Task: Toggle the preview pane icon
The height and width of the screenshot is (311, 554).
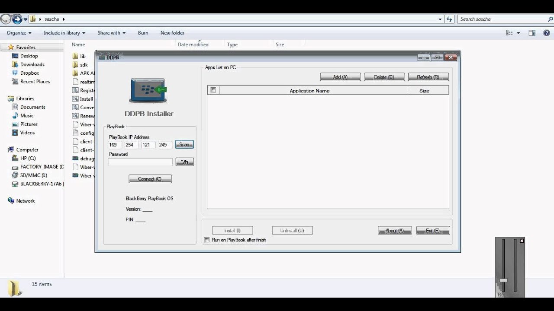Action: click(532, 33)
